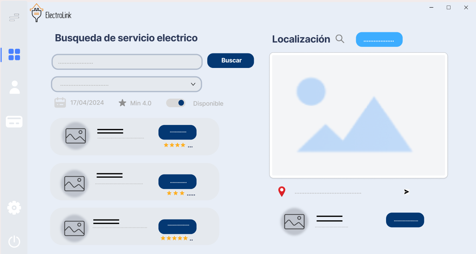Close the ElectroLink window

tap(466, 7)
